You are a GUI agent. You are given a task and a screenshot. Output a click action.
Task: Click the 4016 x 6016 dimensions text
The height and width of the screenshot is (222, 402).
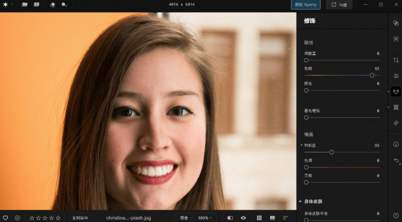(181, 5)
